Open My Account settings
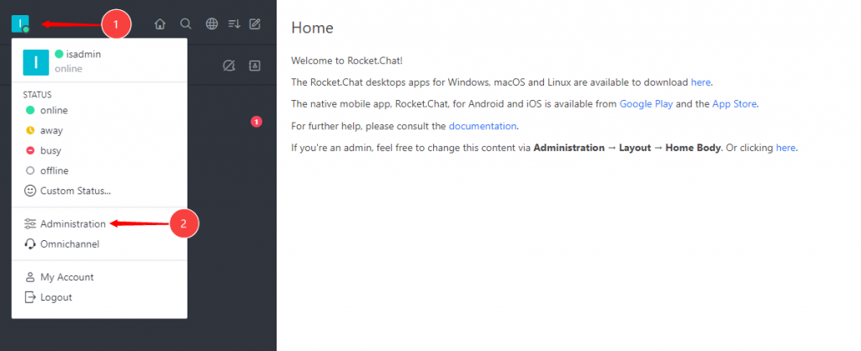 tap(66, 277)
